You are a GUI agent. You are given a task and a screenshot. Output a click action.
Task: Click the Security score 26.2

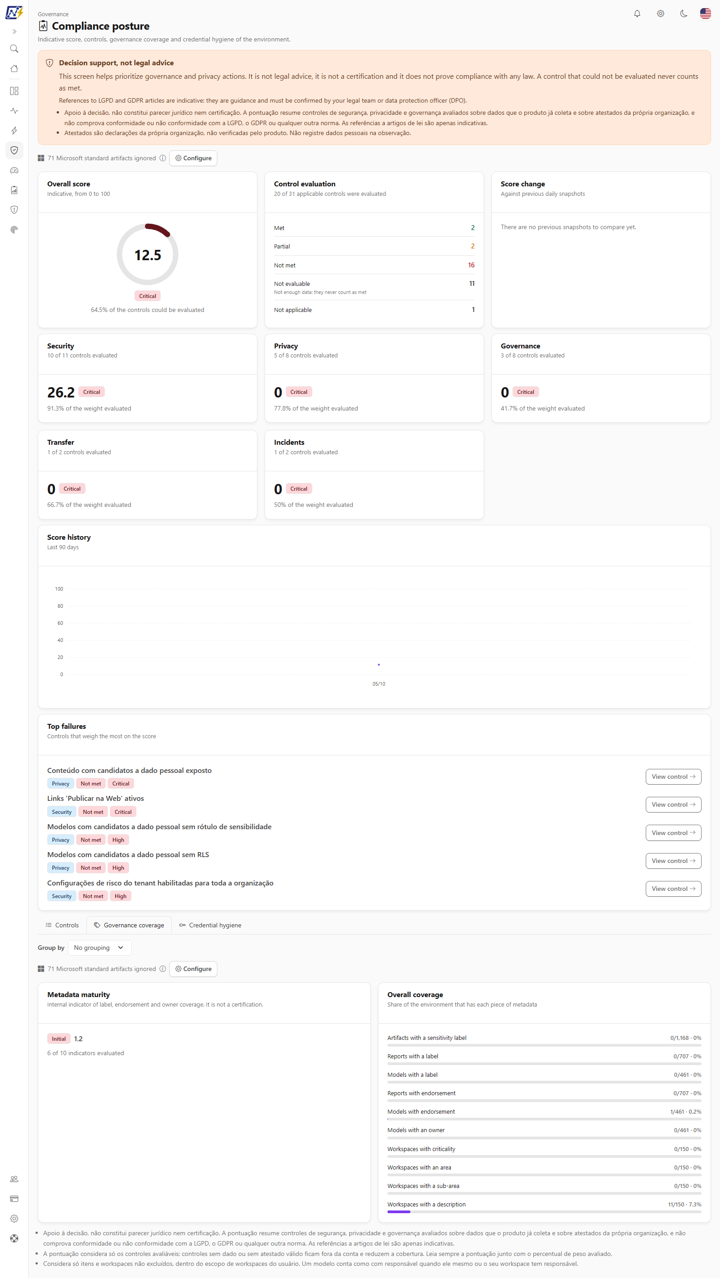click(60, 393)
